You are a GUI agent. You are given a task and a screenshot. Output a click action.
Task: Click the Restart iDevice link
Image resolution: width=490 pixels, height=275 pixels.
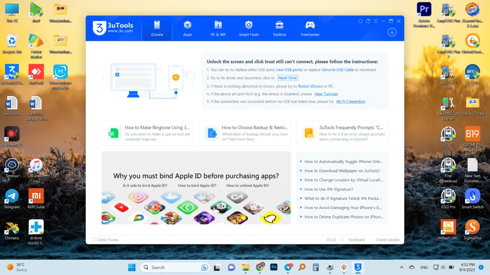pyautogui.click(x=310, y=86)
